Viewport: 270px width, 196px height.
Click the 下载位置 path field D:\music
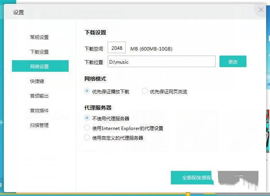[160, 62]
